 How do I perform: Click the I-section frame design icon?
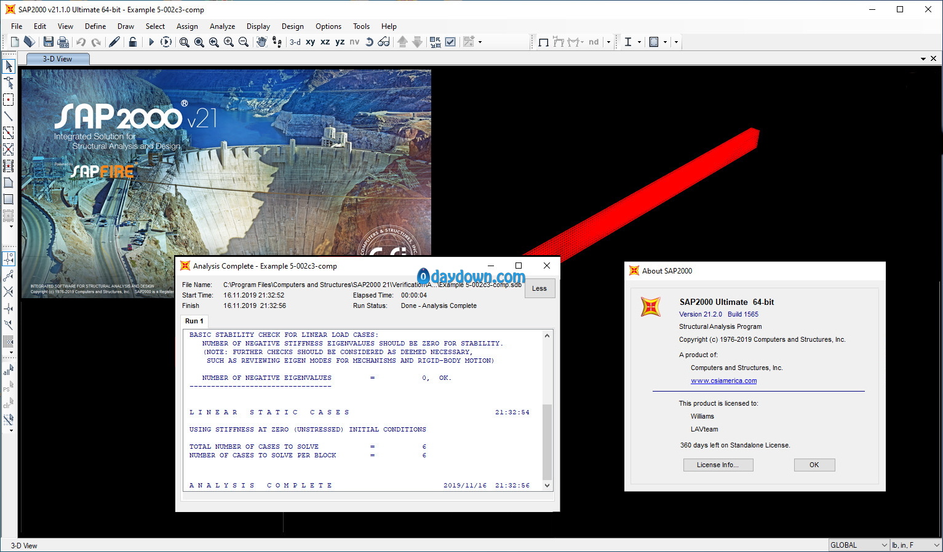point(628,42)
